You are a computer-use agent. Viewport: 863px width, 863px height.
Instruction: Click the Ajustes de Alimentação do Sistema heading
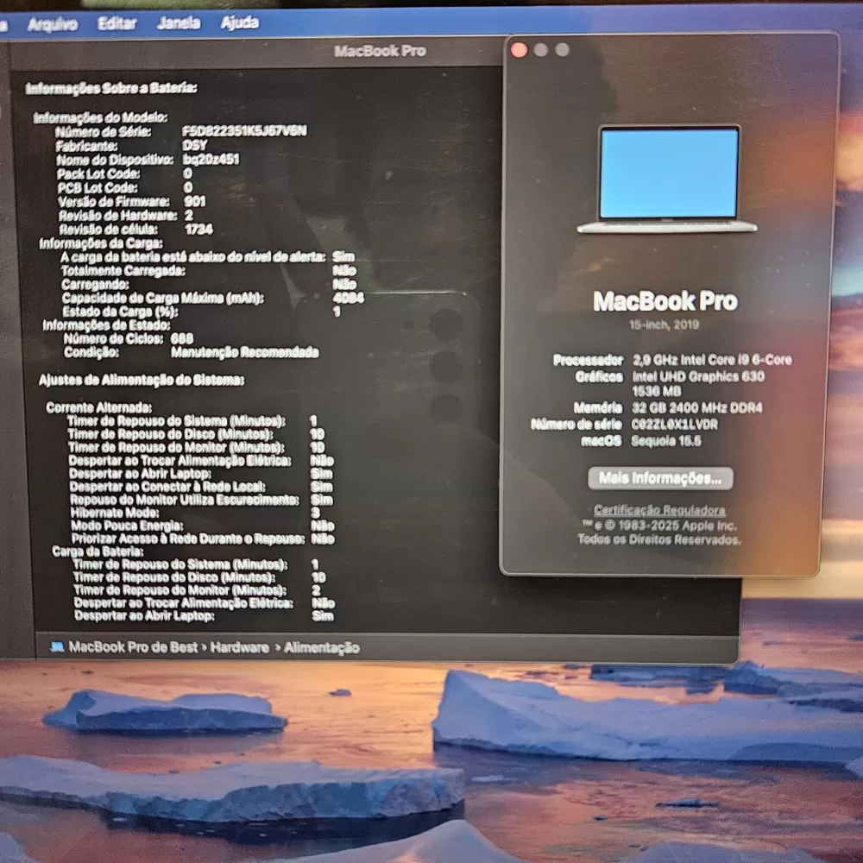(x=142, y=380)
